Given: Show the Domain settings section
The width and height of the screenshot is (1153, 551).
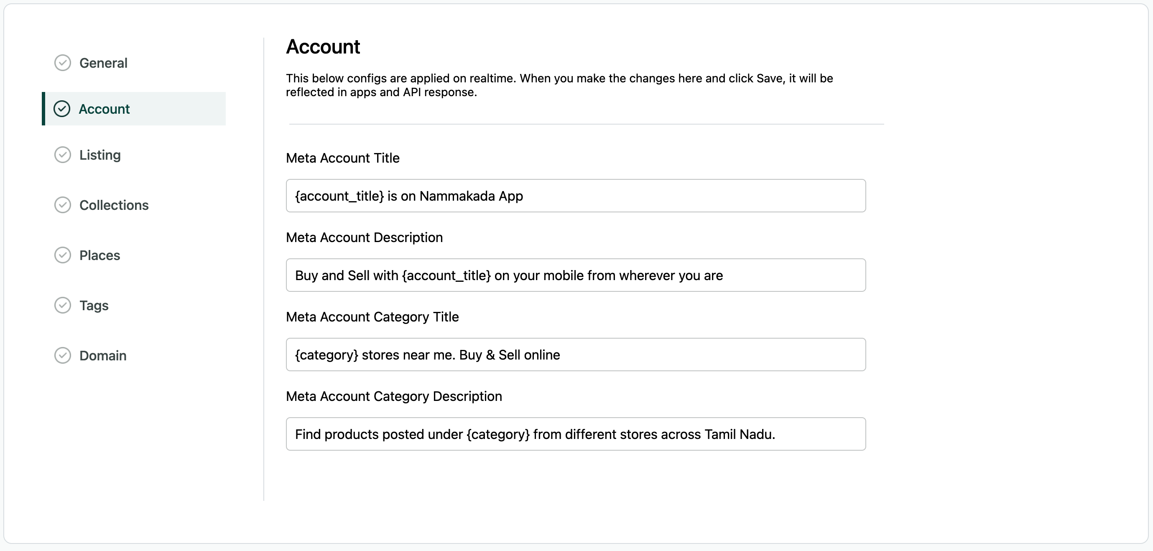Looking at the screenshot, I should [x=102, y=355].
